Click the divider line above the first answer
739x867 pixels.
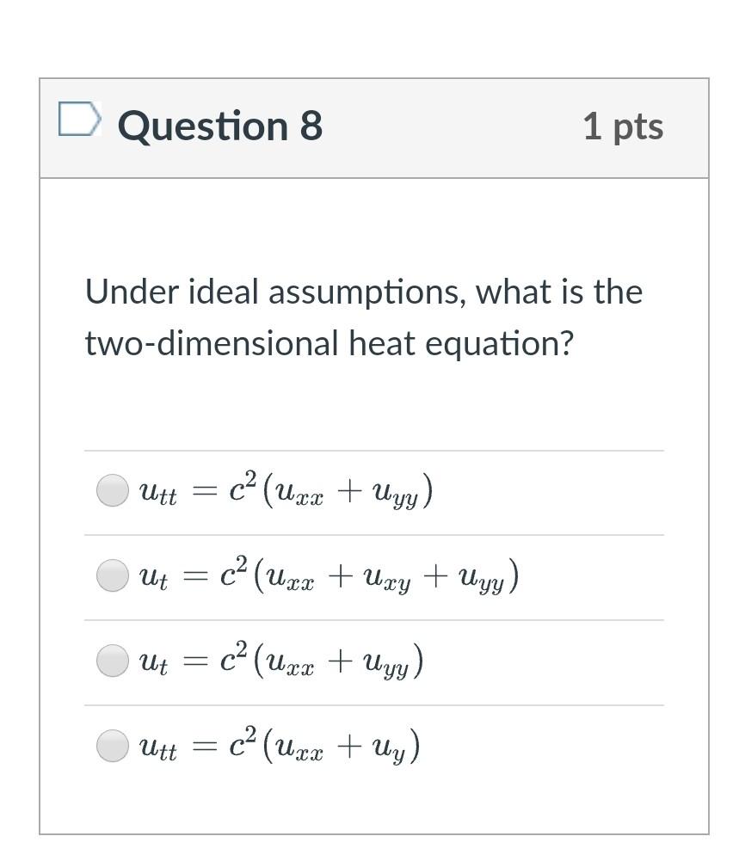click(x=374, y=448)
